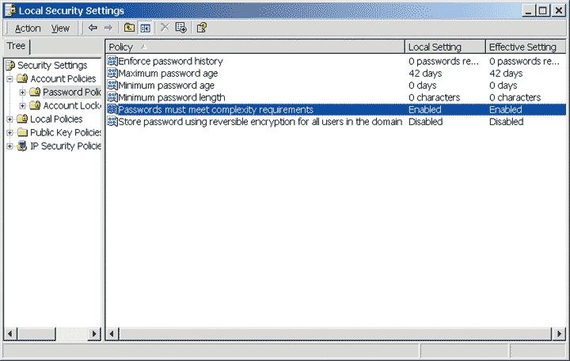The image size is (570, 361).
Task: Click the Minimum password length policy icon
Action: [x=112, y=97]
